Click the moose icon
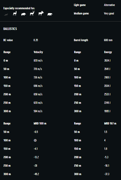 pos(41,13)
